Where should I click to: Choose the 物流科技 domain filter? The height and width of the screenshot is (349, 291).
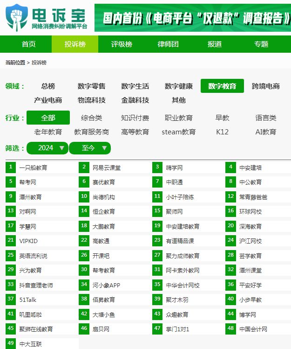[x=92, y=100]
